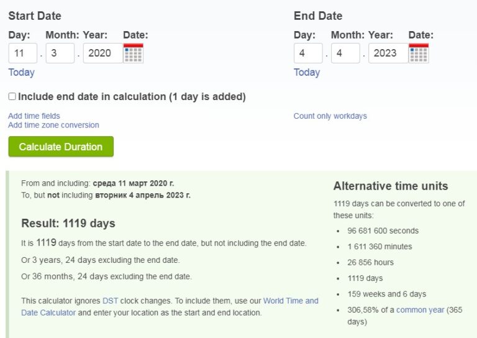
Task: Open the World Time and Date Calculator link
Action: coord(170,307)
